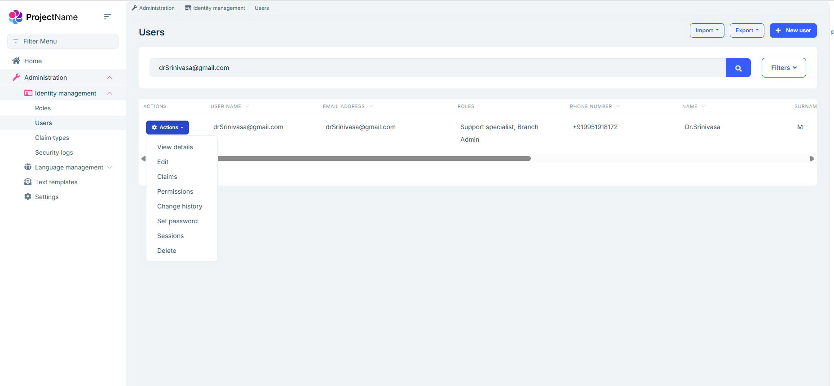834x386 pixels.
Task: Open the Export dropdown
Action: 746,30
